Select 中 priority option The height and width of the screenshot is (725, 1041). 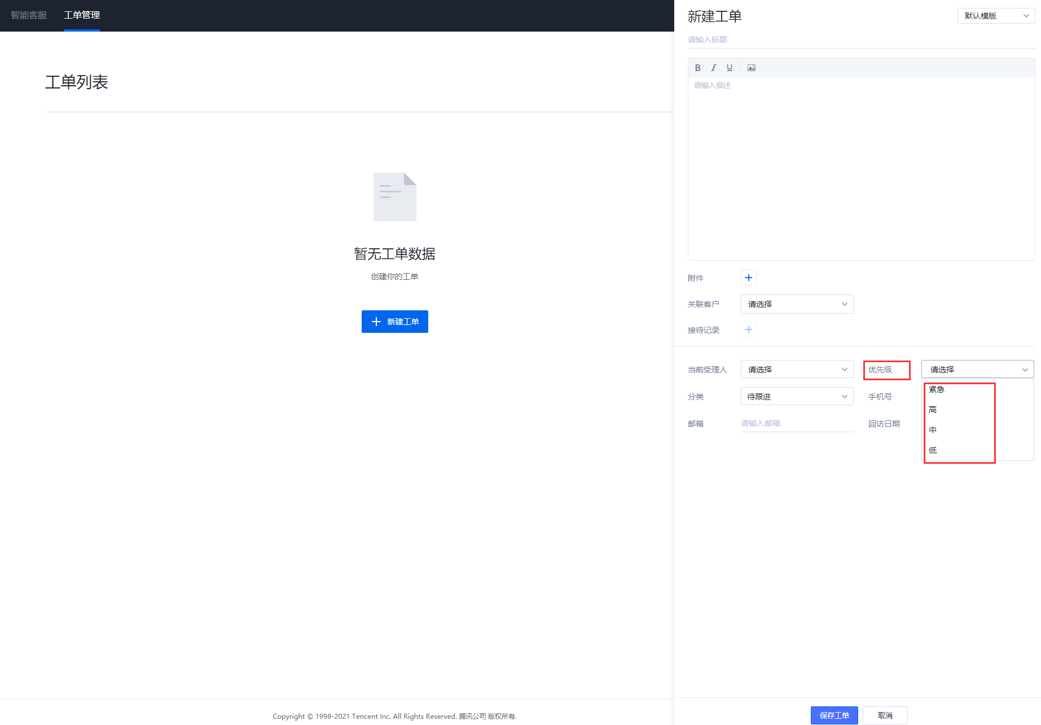click(x=978, y=430)
